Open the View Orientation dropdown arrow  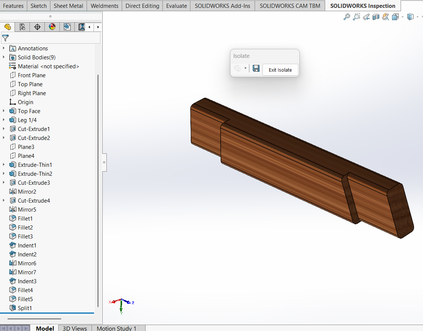coord(402,17)
